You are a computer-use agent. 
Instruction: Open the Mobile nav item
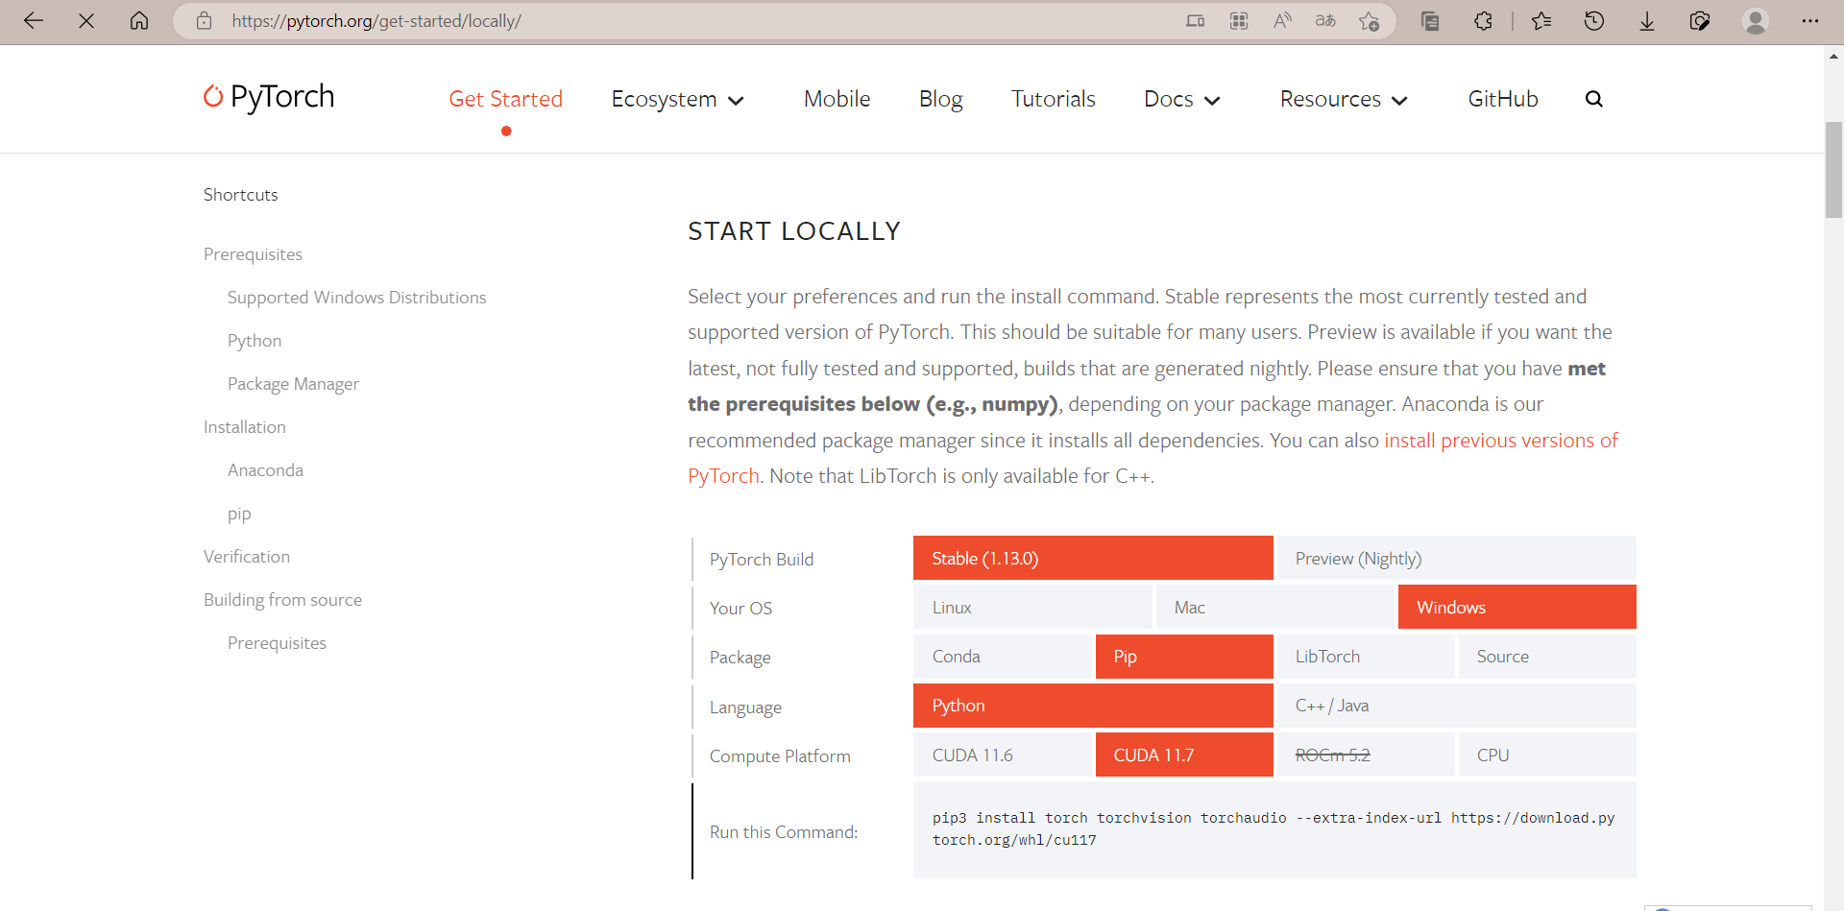tap(837, 99)
